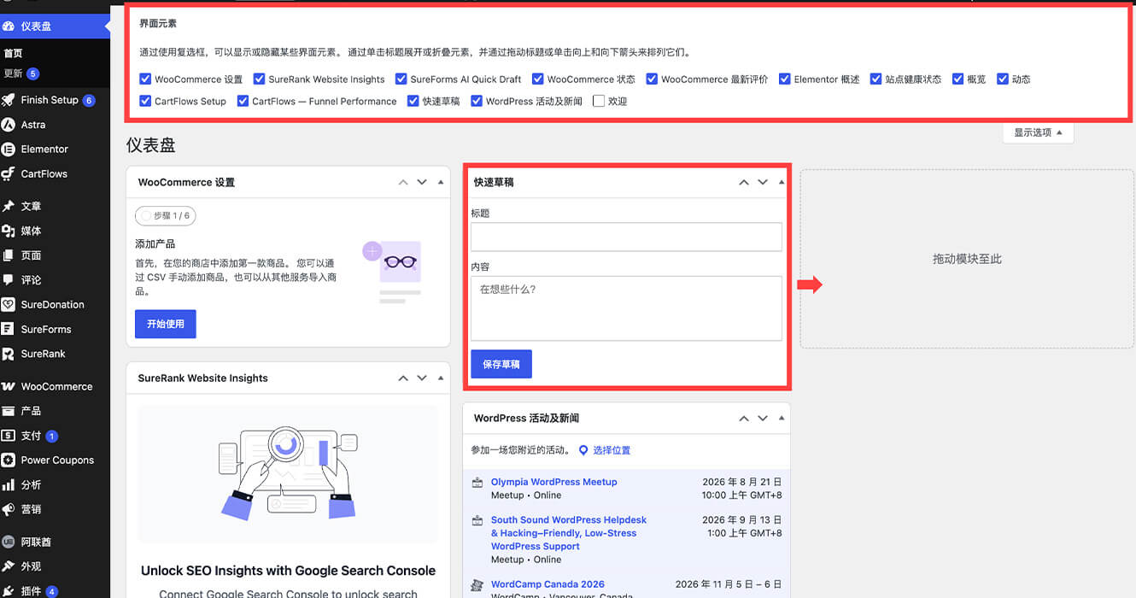Viewport: 1136px width, 598px height.
Task: Click the SureDonation heart icon
Action: (x=9, y=305)
